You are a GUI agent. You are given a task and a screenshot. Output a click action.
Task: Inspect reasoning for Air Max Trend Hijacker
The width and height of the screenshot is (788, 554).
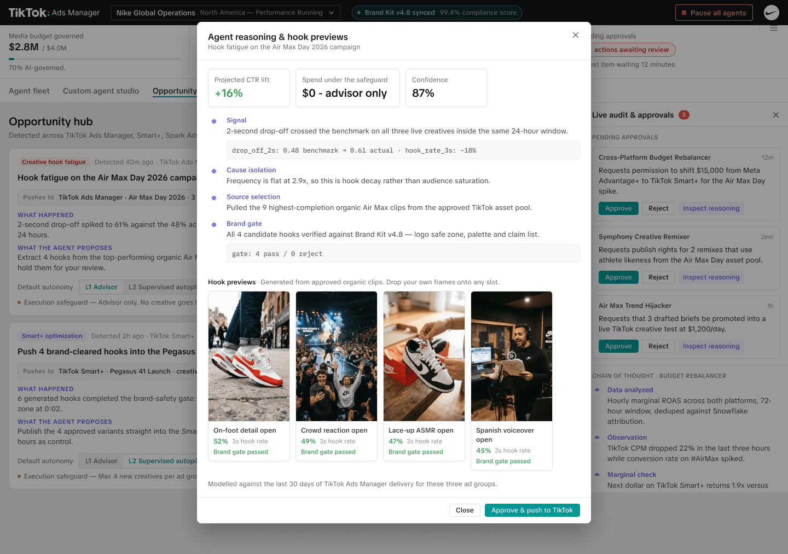711,346
